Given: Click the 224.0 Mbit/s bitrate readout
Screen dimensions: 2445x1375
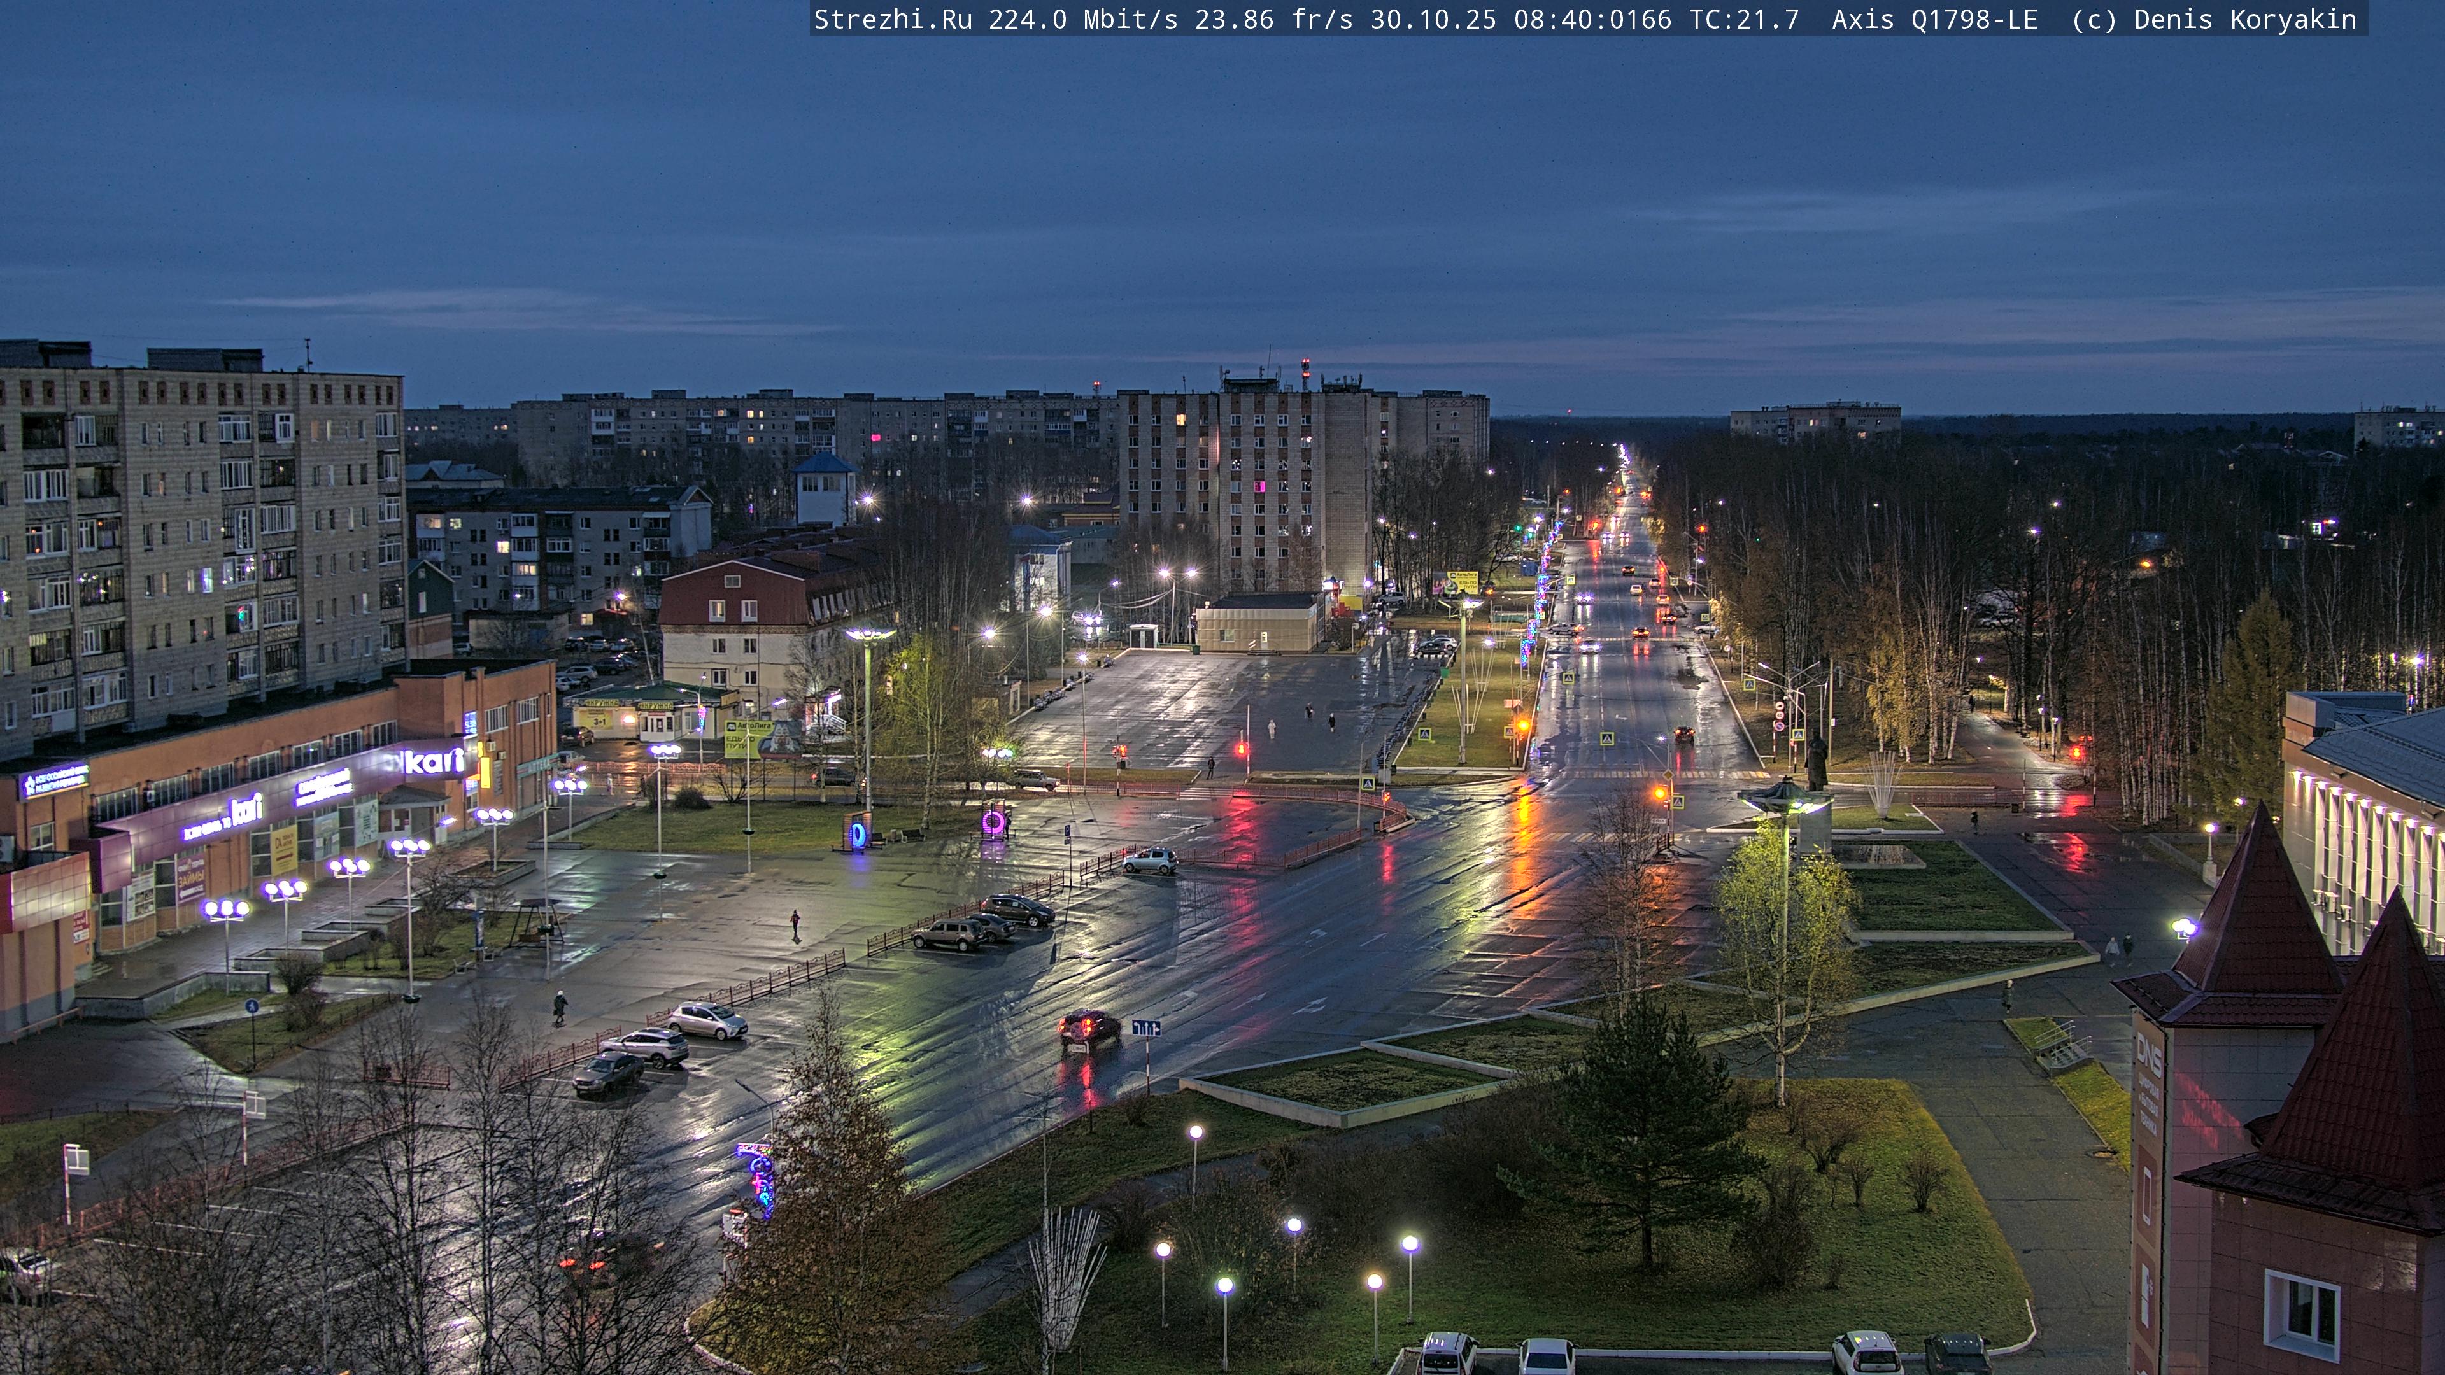Looking at the screenshot, I should tap(1082, 19).
